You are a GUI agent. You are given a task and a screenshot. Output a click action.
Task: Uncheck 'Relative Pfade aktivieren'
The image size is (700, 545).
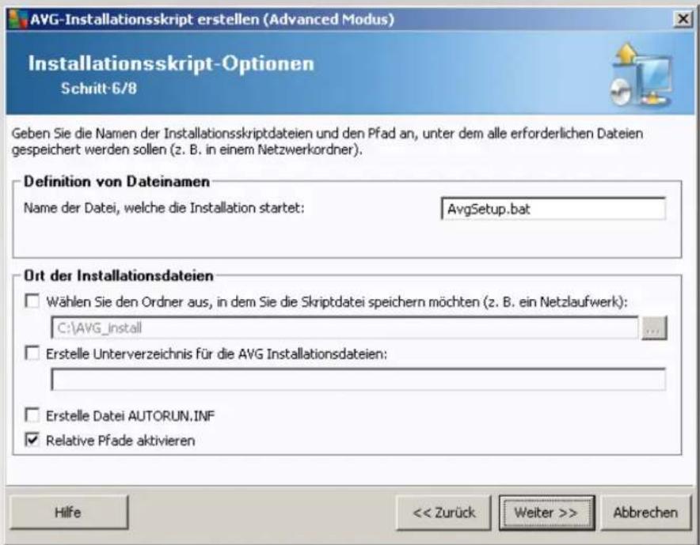click(x=32, y=440)
